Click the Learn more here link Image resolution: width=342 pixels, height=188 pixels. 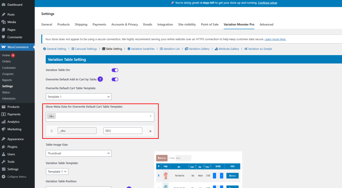tap(275, 39)
